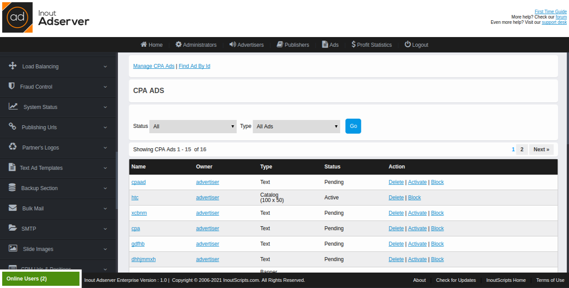Open the xcbnm ad link
The height and width of the screenshot is (288, 569).
click(x=139, y=213)
